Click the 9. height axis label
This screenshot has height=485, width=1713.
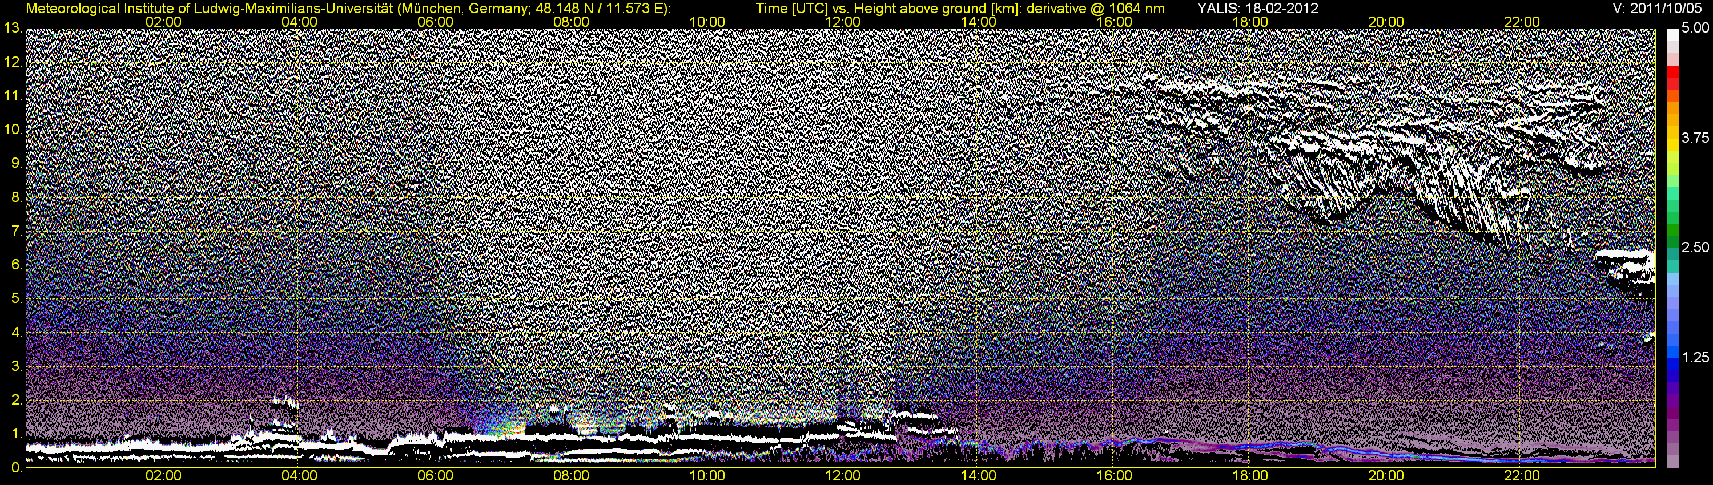pyautogui.click(x=17, y=164)
